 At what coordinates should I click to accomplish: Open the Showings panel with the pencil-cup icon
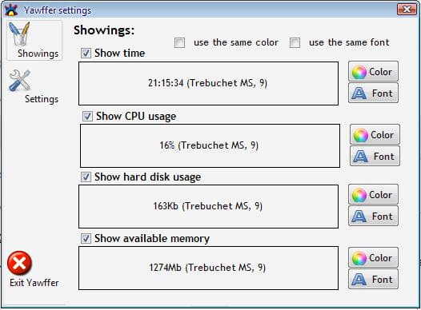(34, 41)
